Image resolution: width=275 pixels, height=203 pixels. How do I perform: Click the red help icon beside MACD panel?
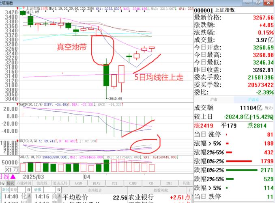pos(17,104)
